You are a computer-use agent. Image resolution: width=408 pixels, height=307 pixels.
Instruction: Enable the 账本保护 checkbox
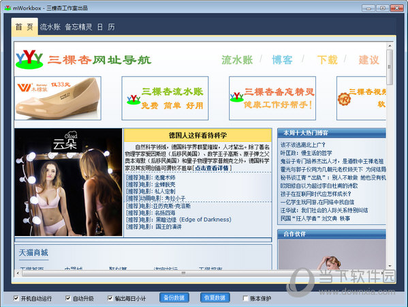click(x=245, y=298)
